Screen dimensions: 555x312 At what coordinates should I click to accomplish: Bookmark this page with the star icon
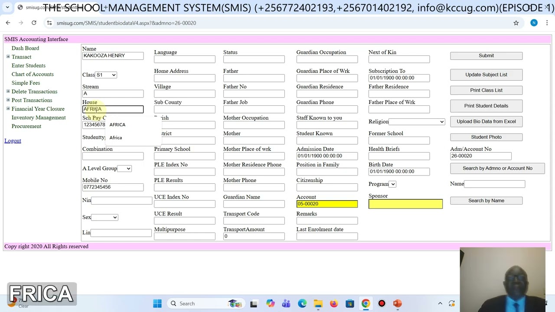tap(516, 23)
